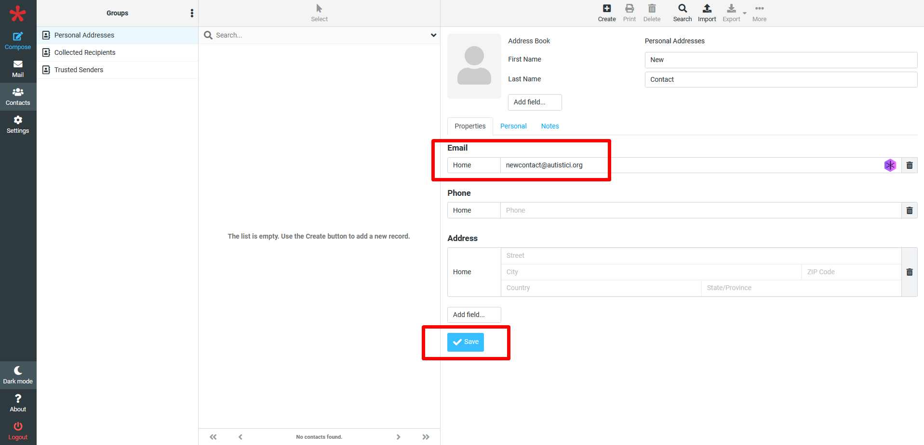The height and width of the screenshot is (445, 924).
Task: Go to the Mail section
Action: coord(18,69)
